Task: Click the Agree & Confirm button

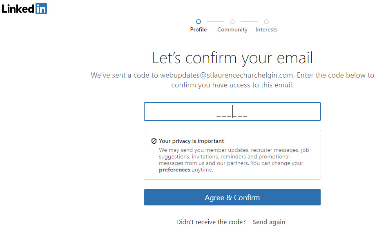Action: 232,197
